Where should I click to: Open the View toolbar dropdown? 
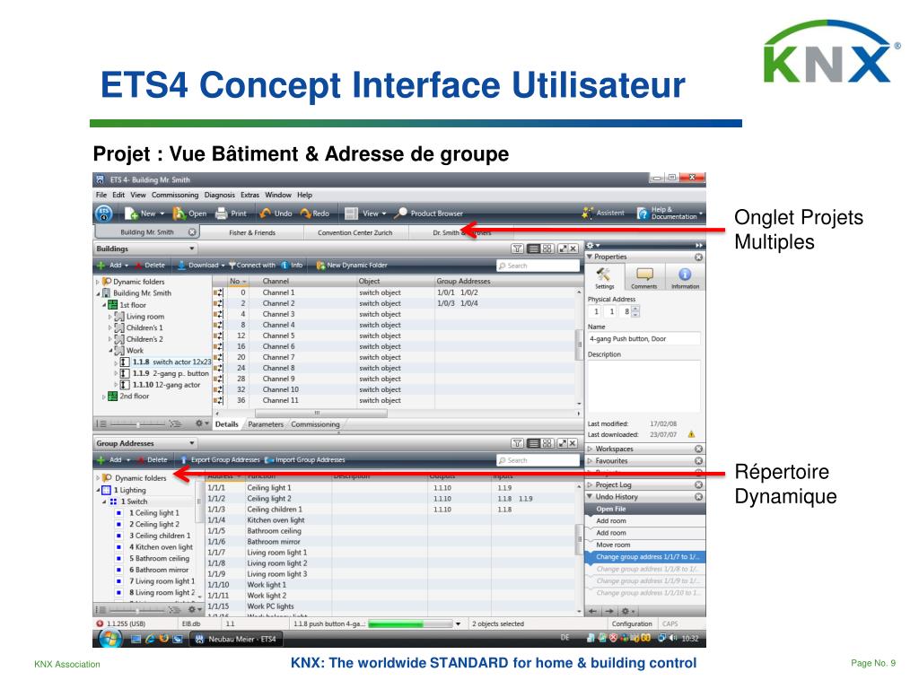(366, 214)
